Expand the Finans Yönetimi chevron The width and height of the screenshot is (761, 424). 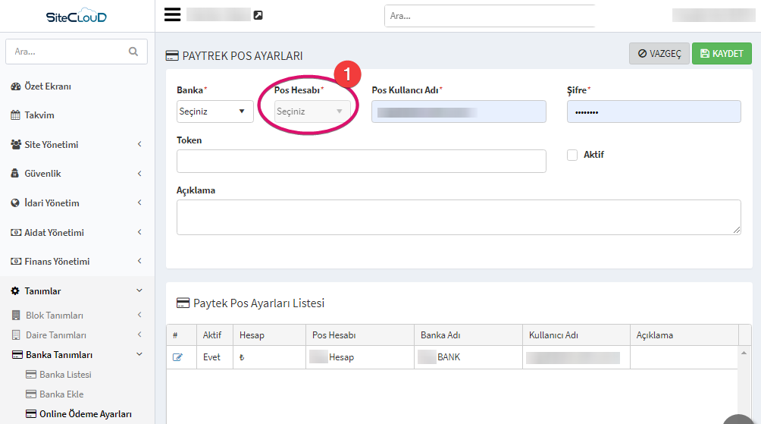click(x=139, y=261)
